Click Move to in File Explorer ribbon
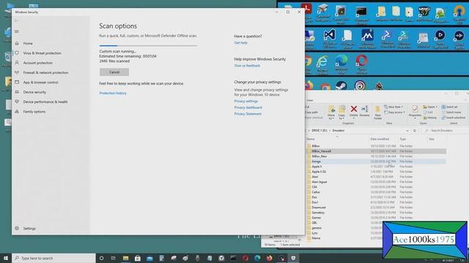Viewport: 469px width, 263px height. tap(331, 112)
